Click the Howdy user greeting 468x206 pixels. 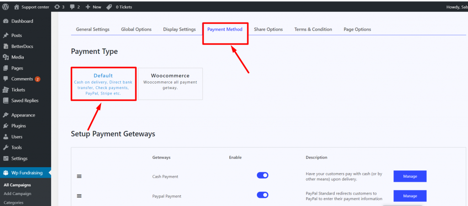(457, 7)
